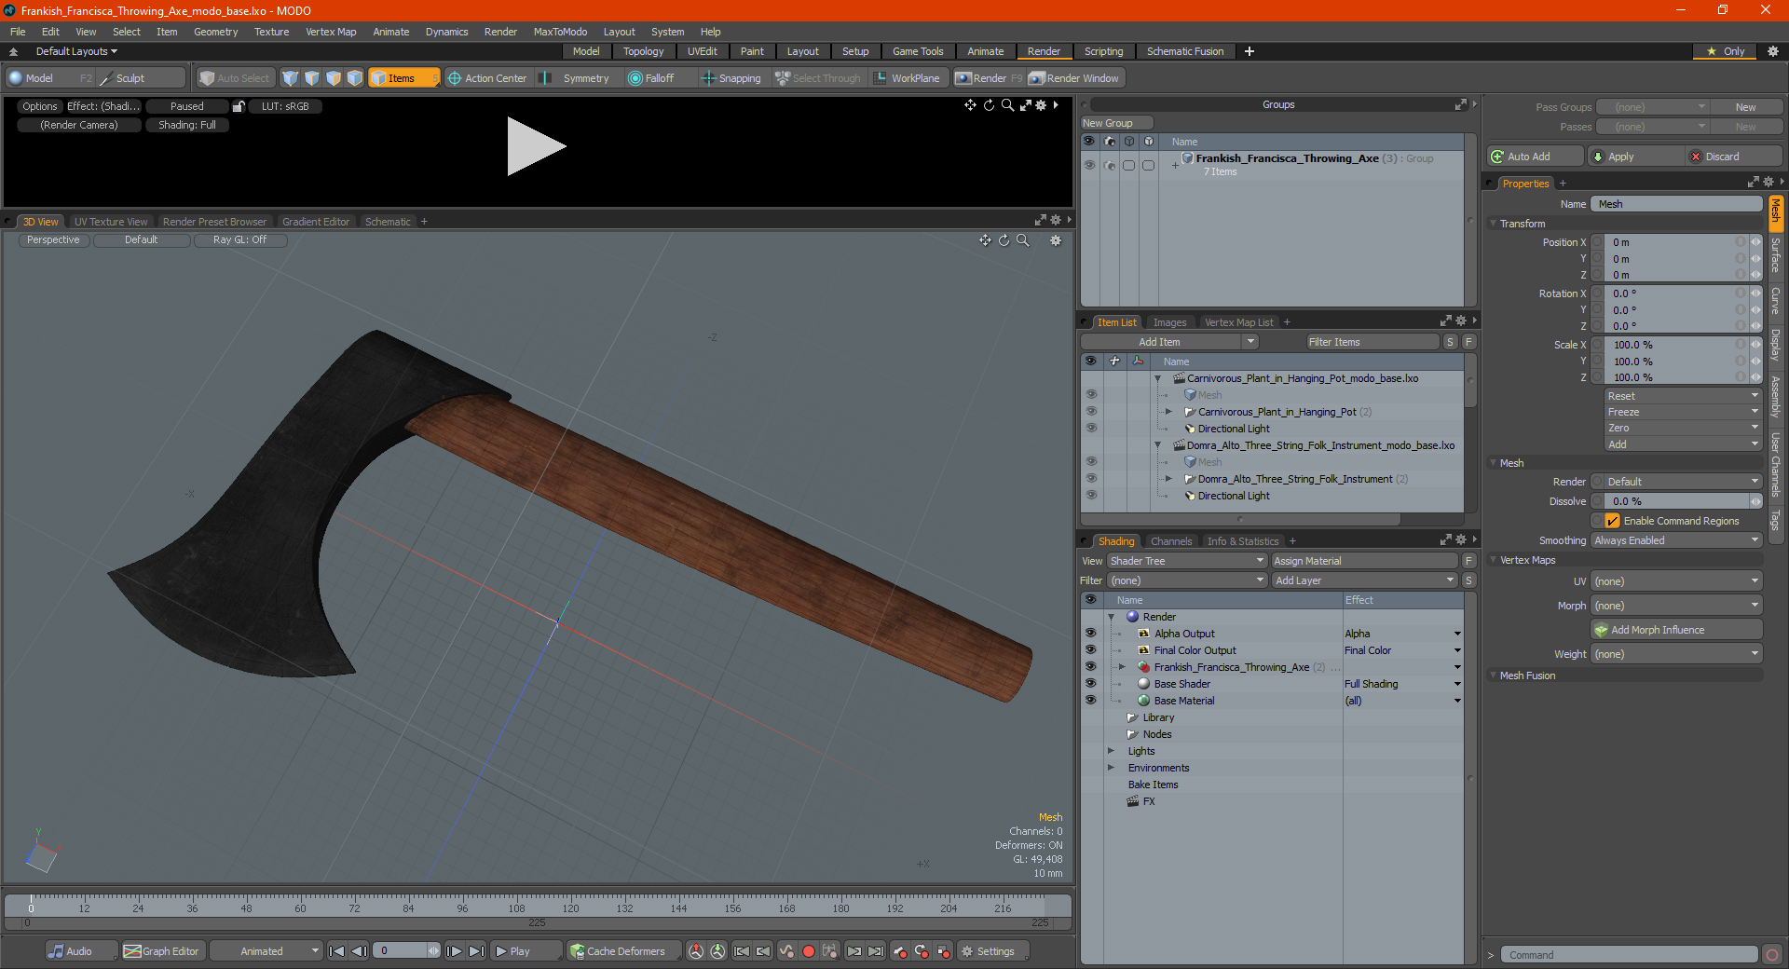1789x969 pixels.
Task: Click frame 60 on the timeline ruler
Action: coord(300,907)
